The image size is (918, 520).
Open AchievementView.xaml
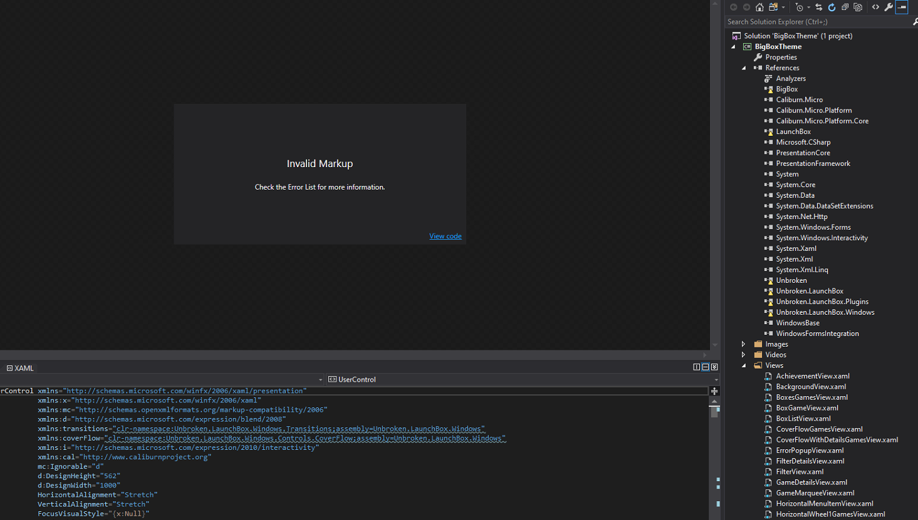(x=813, y=376)
